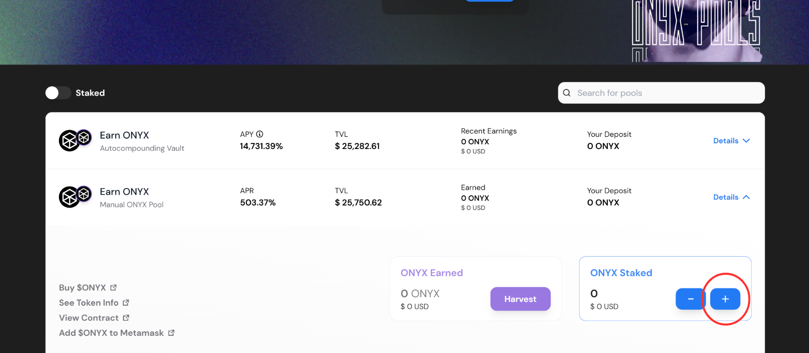This screenshot has width=809, height=353.
Task: Click Add $ONYX to Metamask
Action: (x=111, y=333)
